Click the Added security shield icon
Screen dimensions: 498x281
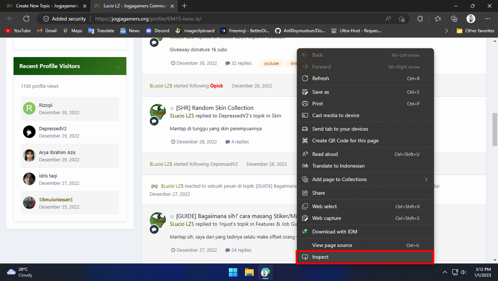[46, 19]
